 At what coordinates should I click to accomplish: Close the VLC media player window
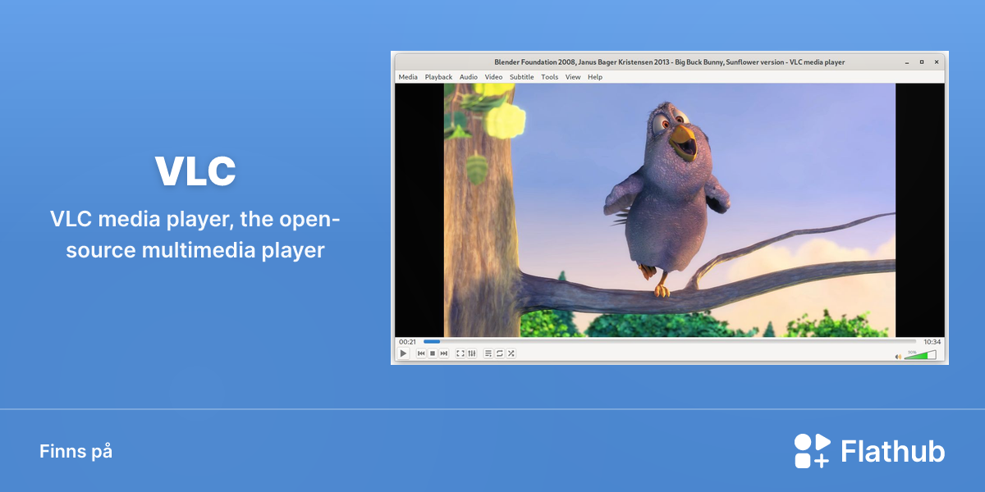click(937, 62)
